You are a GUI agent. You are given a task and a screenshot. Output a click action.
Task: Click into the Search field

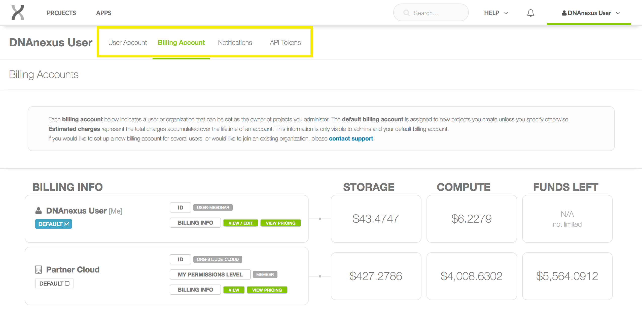(431, 13)
